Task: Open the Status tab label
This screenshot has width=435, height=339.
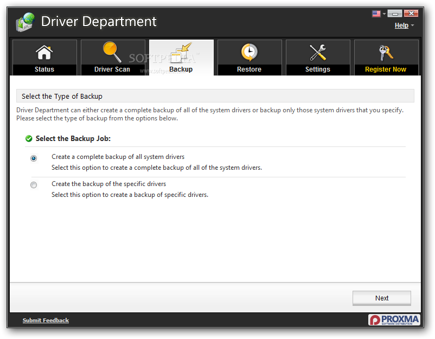Action: click(44, 69)
